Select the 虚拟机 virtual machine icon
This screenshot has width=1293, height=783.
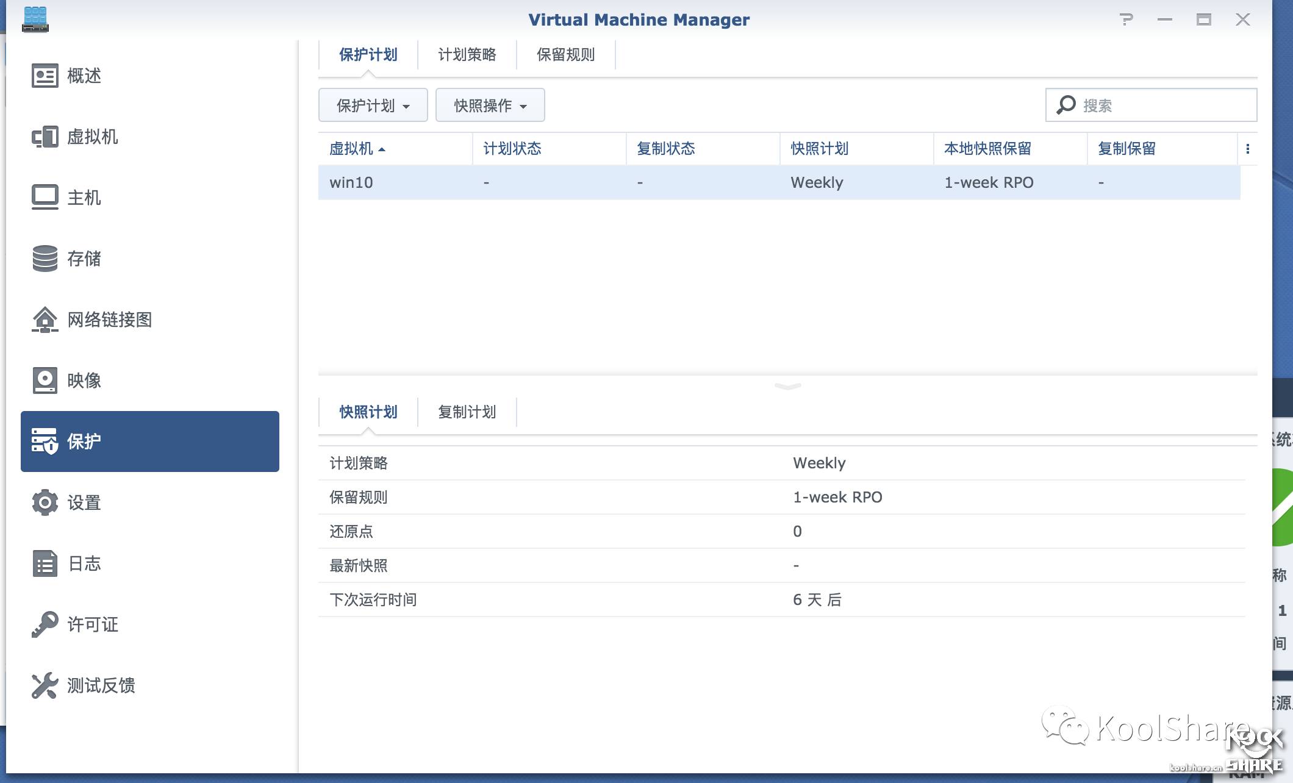pyautogui.click(x=45, y=137)
